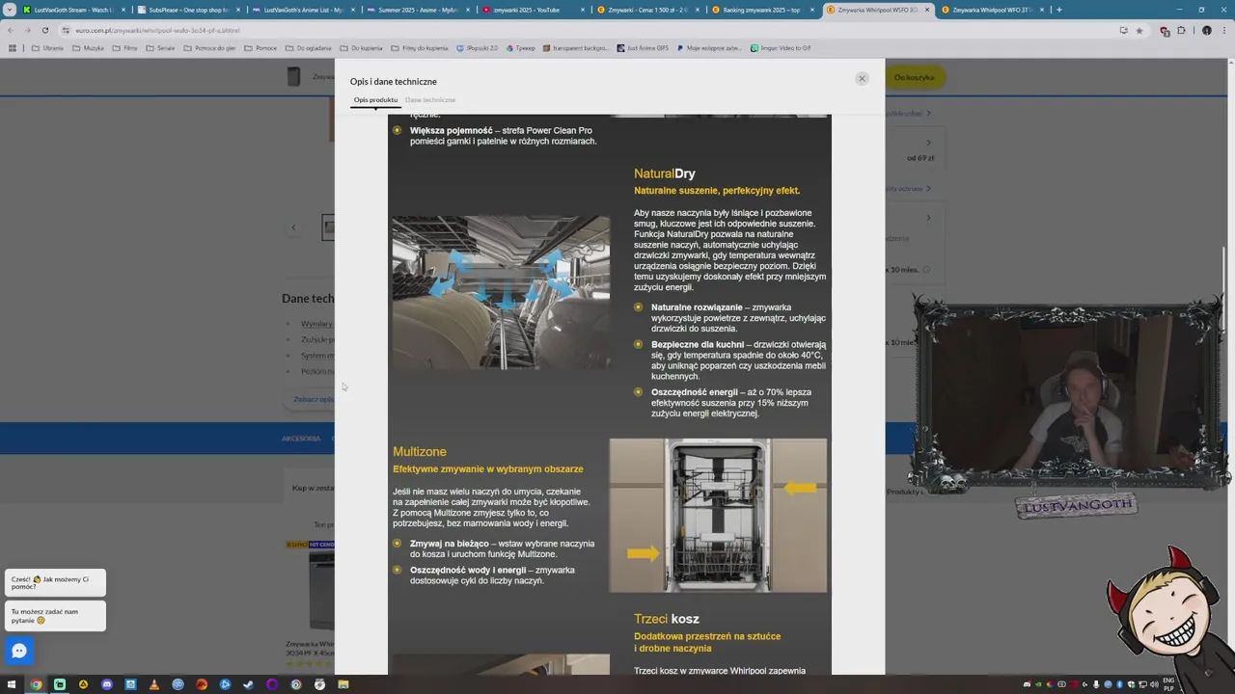Image resolution: width=1235 pixels, height=694 pixels.
Task: Open the Do kupienia bookmark folder
Action: (361, 47)
